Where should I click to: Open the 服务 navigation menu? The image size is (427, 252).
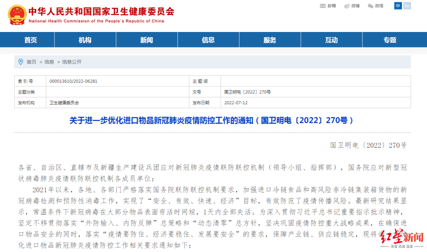coord(270,40)
